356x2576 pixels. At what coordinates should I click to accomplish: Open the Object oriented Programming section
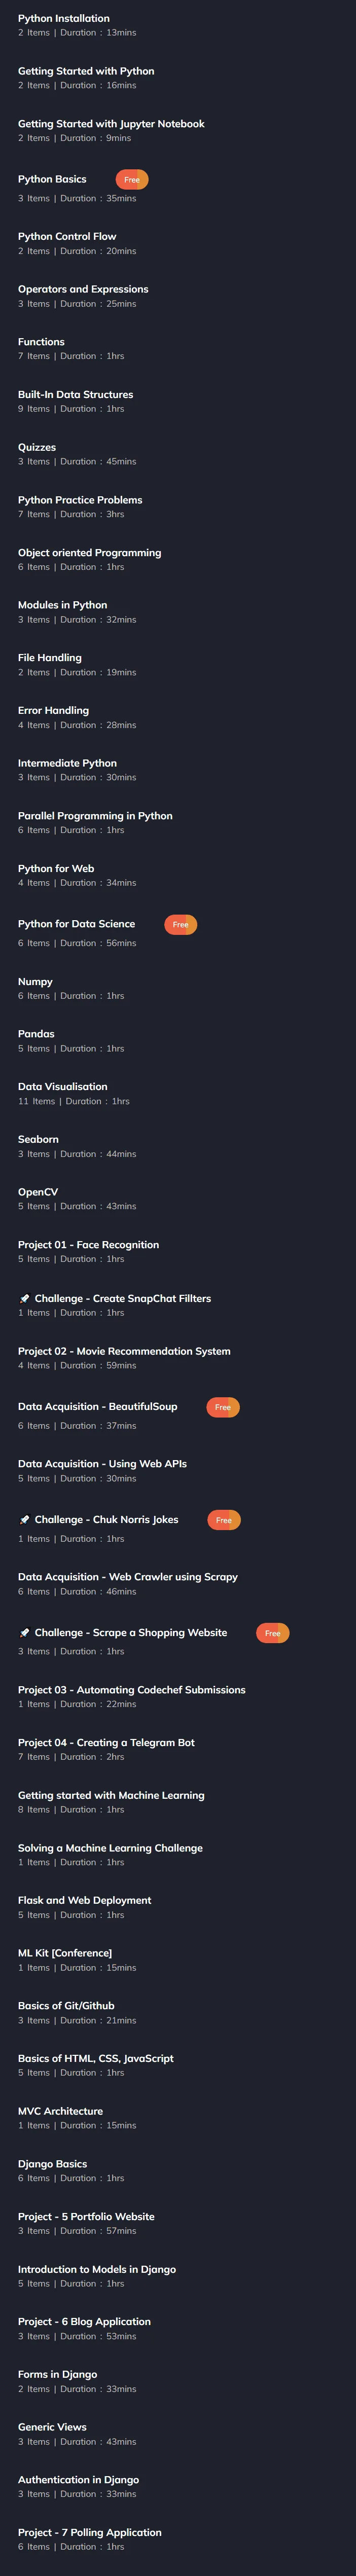coord(178,559)
